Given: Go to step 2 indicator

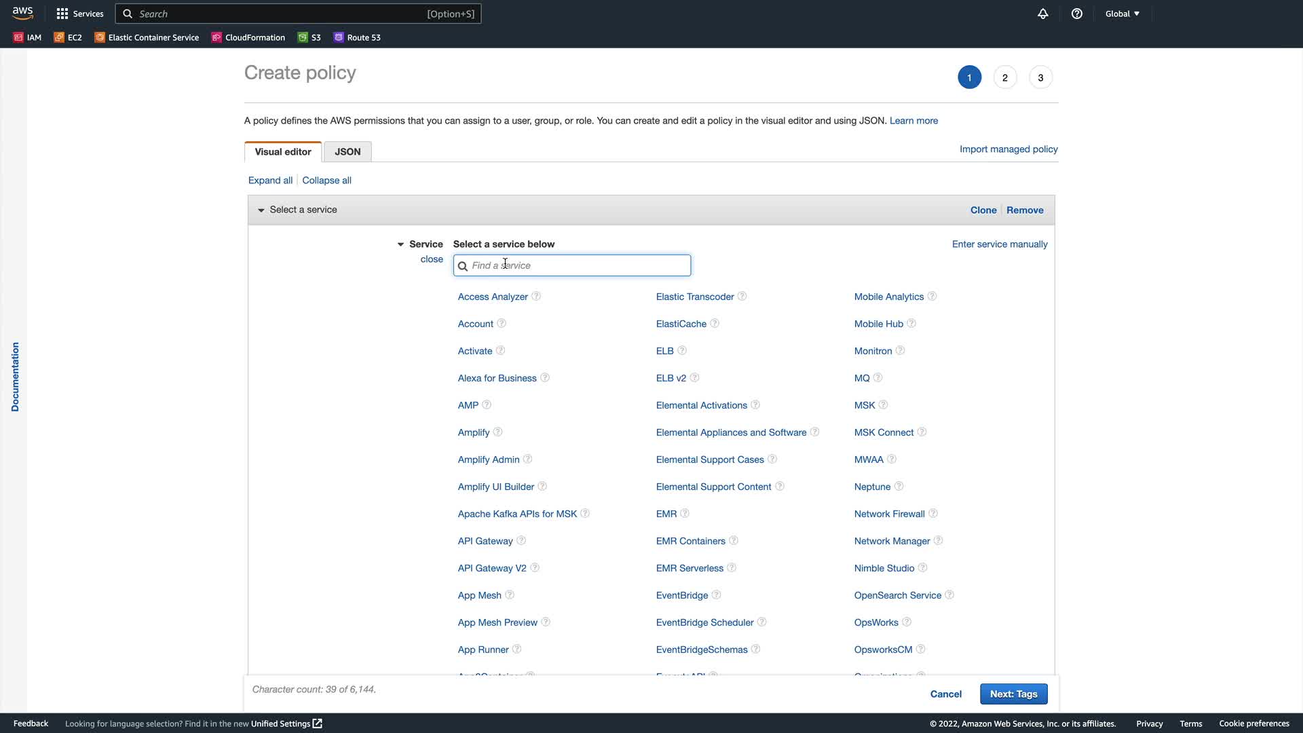Looking at the screenshot, I should click(1005, 77).
